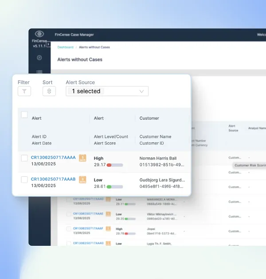Viewport: 266px width, 279px height.
Task: Click the 3 days badge for CR1306250717AAAA
Action: (82, 158)
